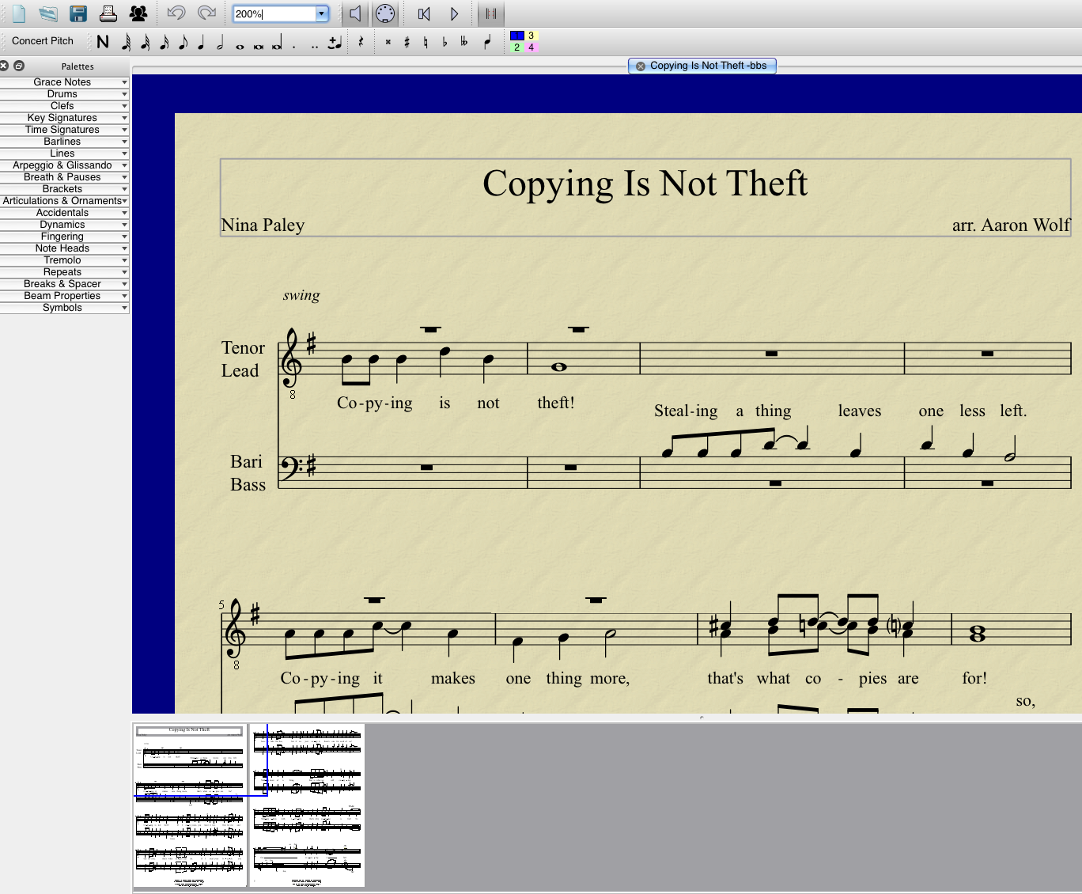The image size is (1082, 894).
Task: Expand the Key Signatures palette
Action: coord(64,118)
